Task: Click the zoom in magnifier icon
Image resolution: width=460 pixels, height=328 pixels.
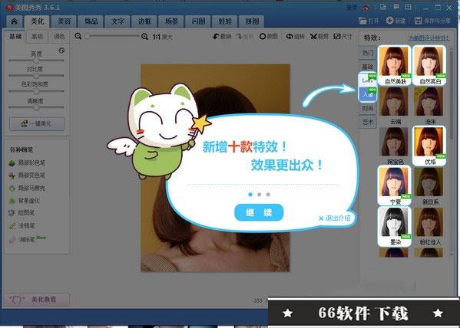Action: click(x=144, y=37)
